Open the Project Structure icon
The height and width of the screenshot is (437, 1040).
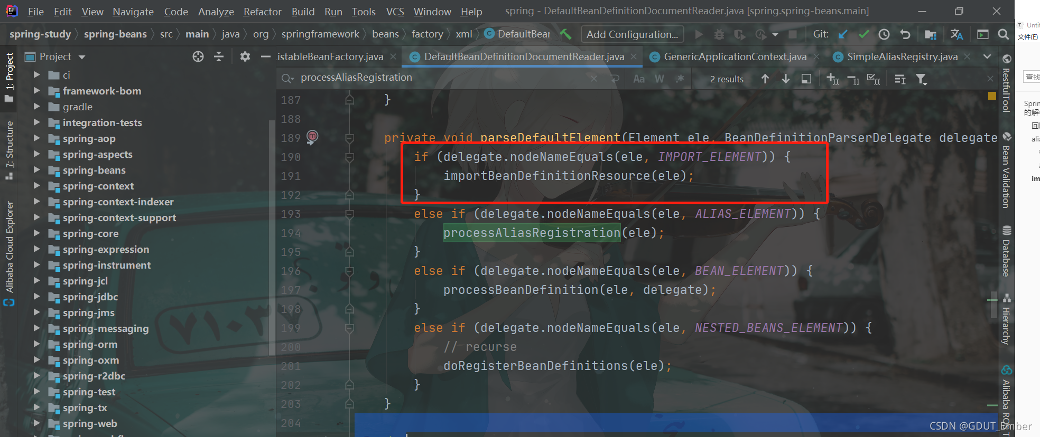pyautogui.click(x=931, y=34)
